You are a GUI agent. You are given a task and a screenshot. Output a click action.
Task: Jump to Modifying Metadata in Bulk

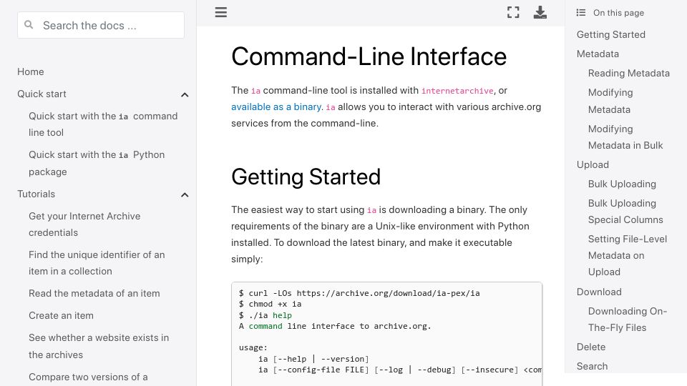point(625,137)
